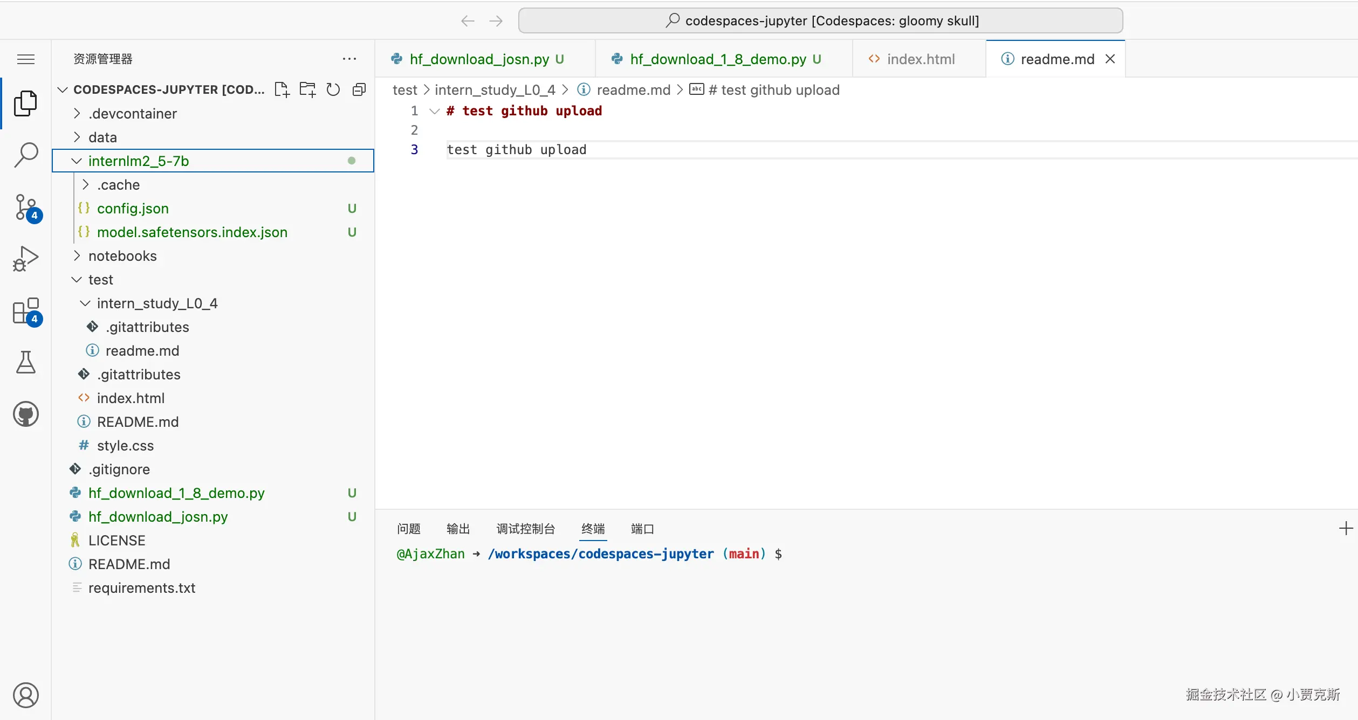The image size is (1358, 720).
Task: Open the Extensions view
Action: coord(26,311)
